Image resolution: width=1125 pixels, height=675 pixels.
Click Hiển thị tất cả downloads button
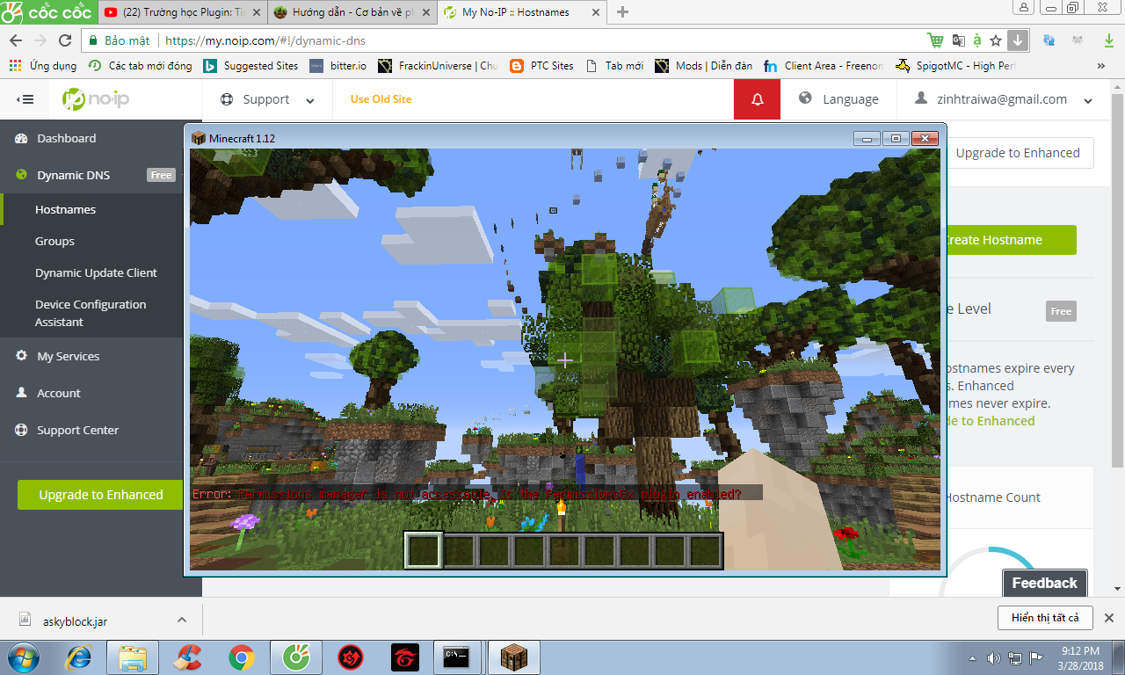tap(1045, 618)
